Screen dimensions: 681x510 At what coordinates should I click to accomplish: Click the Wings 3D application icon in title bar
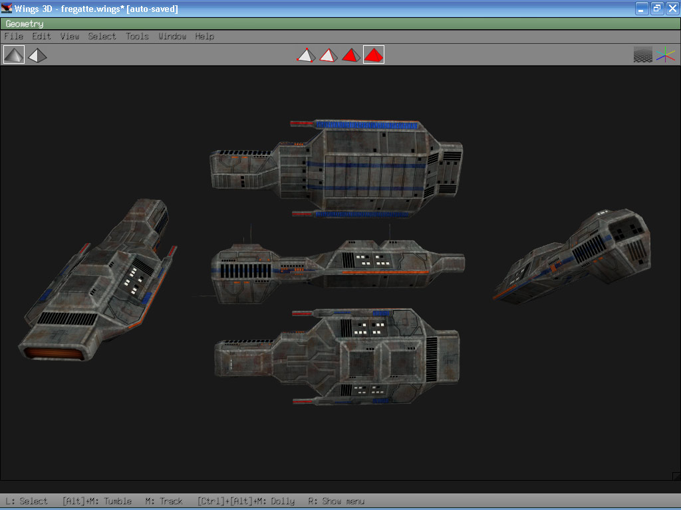(x=7, y=9)
